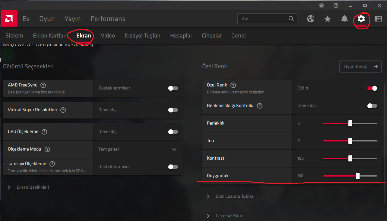This screenshot has width=387, height=221.
Task: Expand the Özel Çözünürlükler section
Action: tap(230, 197)
